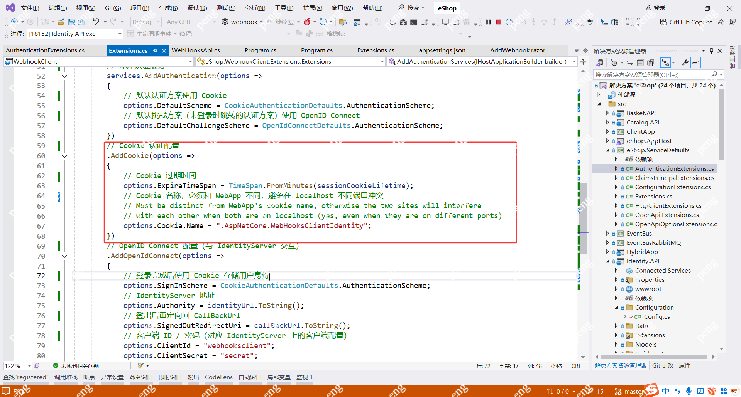Click the Visual Studio logo icon
This screenshot has width=741, height=397.
pyautogui.click(x=10, y=8)
